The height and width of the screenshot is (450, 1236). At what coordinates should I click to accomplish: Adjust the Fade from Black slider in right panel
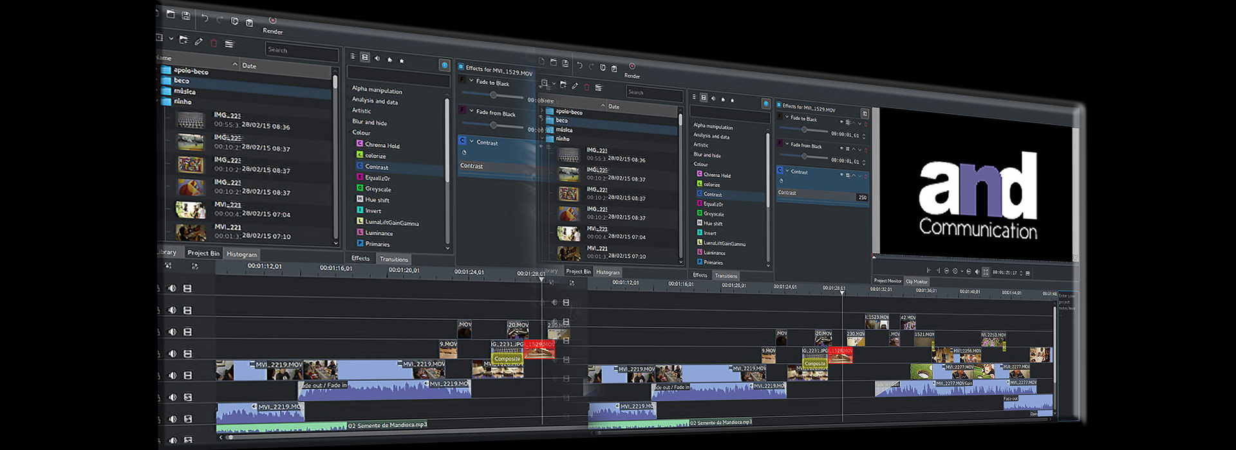click(804, 156)
